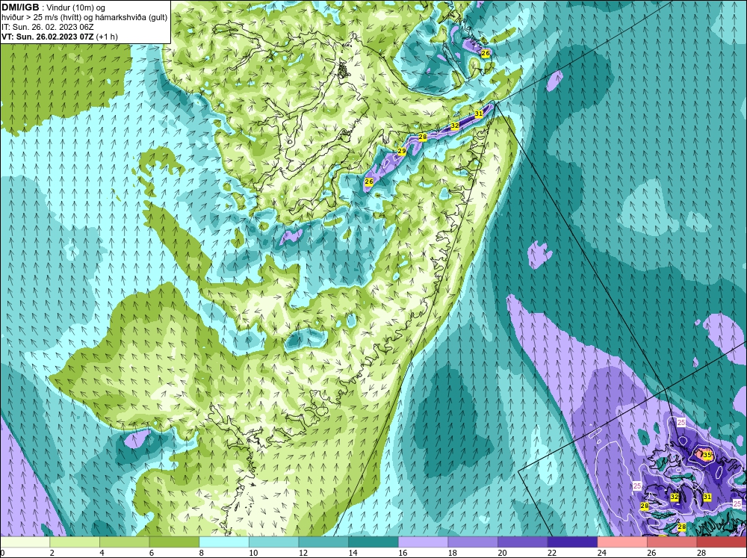The height and width of the screenshot is (558, 747).
Task: Click the 16–18 m/s lavender legend swatch
Action: pos(423,542)
